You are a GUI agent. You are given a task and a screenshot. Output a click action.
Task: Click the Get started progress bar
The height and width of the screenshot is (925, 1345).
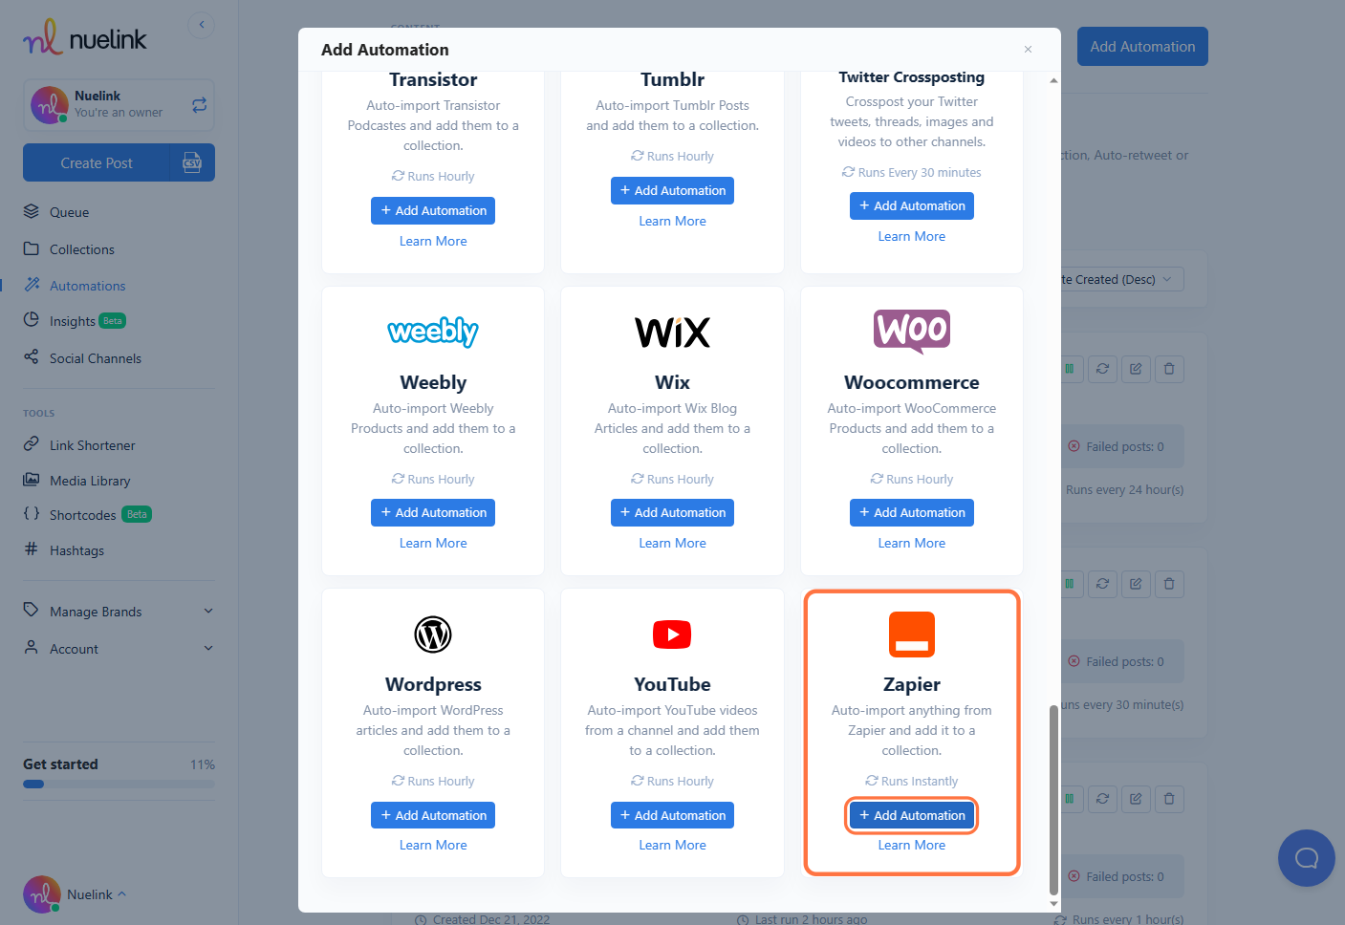tap(119, 784)
